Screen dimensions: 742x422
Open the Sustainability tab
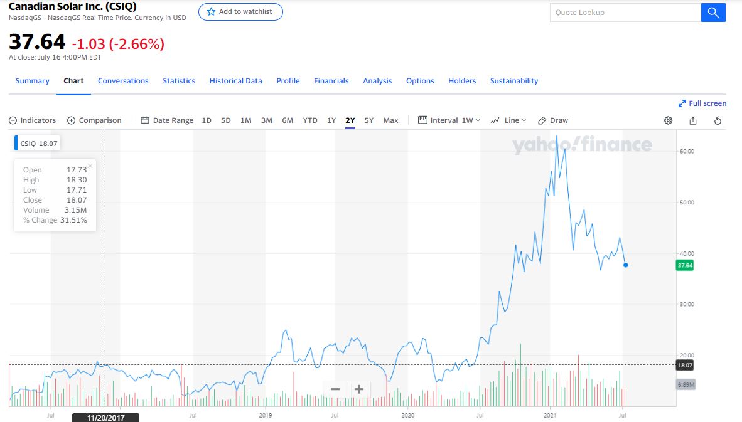(514, 81)
